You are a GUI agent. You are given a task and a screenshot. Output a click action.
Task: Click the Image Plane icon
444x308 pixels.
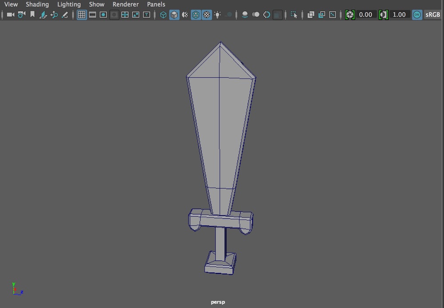click(x=43, y=15)
